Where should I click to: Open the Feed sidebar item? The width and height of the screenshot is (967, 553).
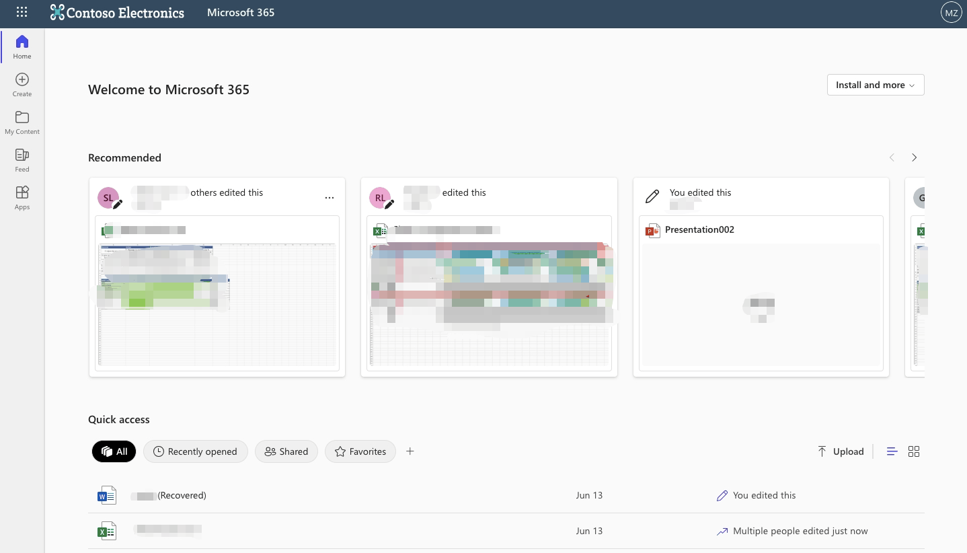(22, 160)
